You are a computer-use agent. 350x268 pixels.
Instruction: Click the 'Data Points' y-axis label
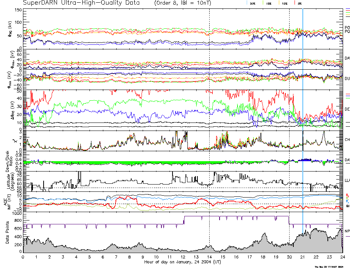click(7, 232)
